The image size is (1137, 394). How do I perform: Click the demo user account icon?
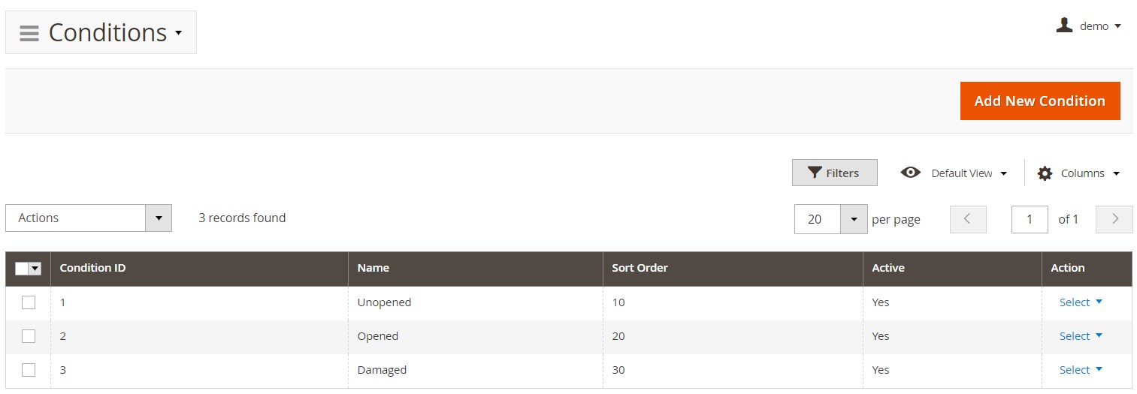click(x=1063, y=26)
